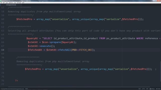Open the Help menu
Screen dimensions: 161x90
coord(23,3)
